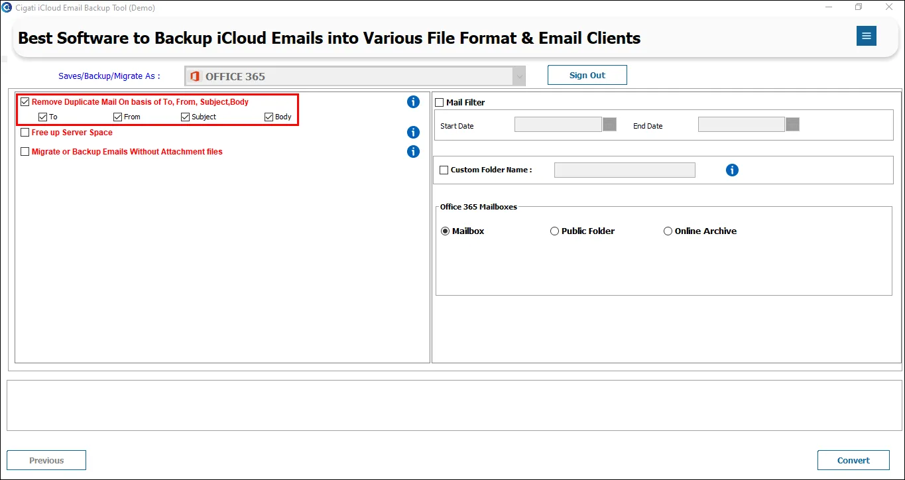
Task: Minimize the Cigati iCloud Backup window
Action: coord(830,7)
